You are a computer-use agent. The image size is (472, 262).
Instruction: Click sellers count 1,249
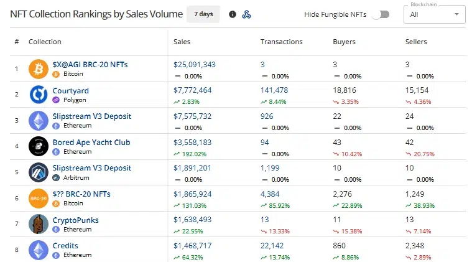point(415,194)
